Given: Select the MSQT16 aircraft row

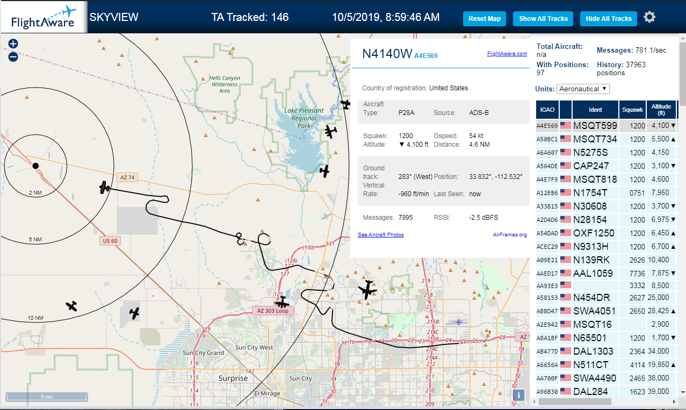Looking at the screenshot, I should tap(606, 325).
